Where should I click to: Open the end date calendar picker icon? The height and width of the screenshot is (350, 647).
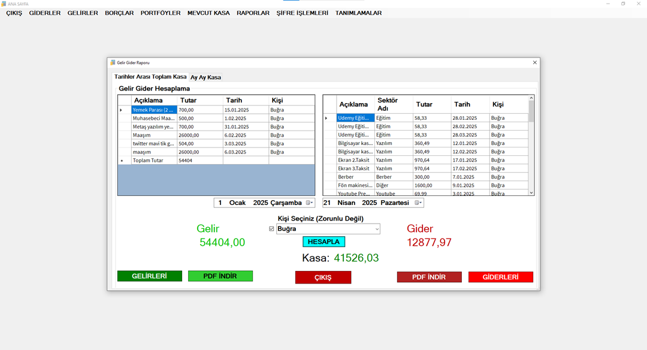click(418, 203)
